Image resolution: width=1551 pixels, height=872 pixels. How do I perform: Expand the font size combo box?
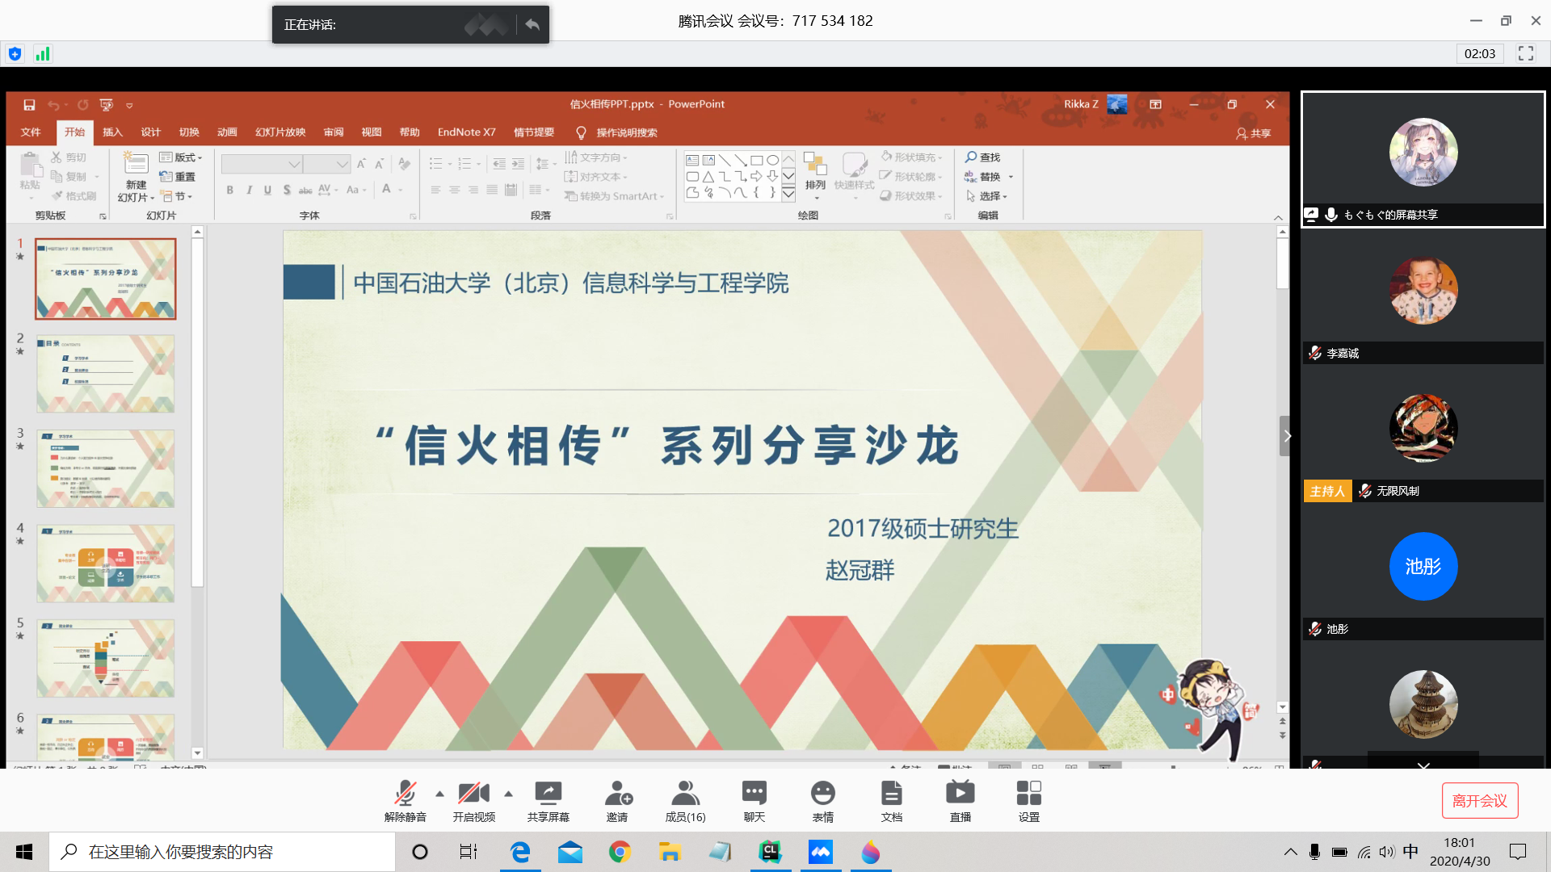click(343, 163)
